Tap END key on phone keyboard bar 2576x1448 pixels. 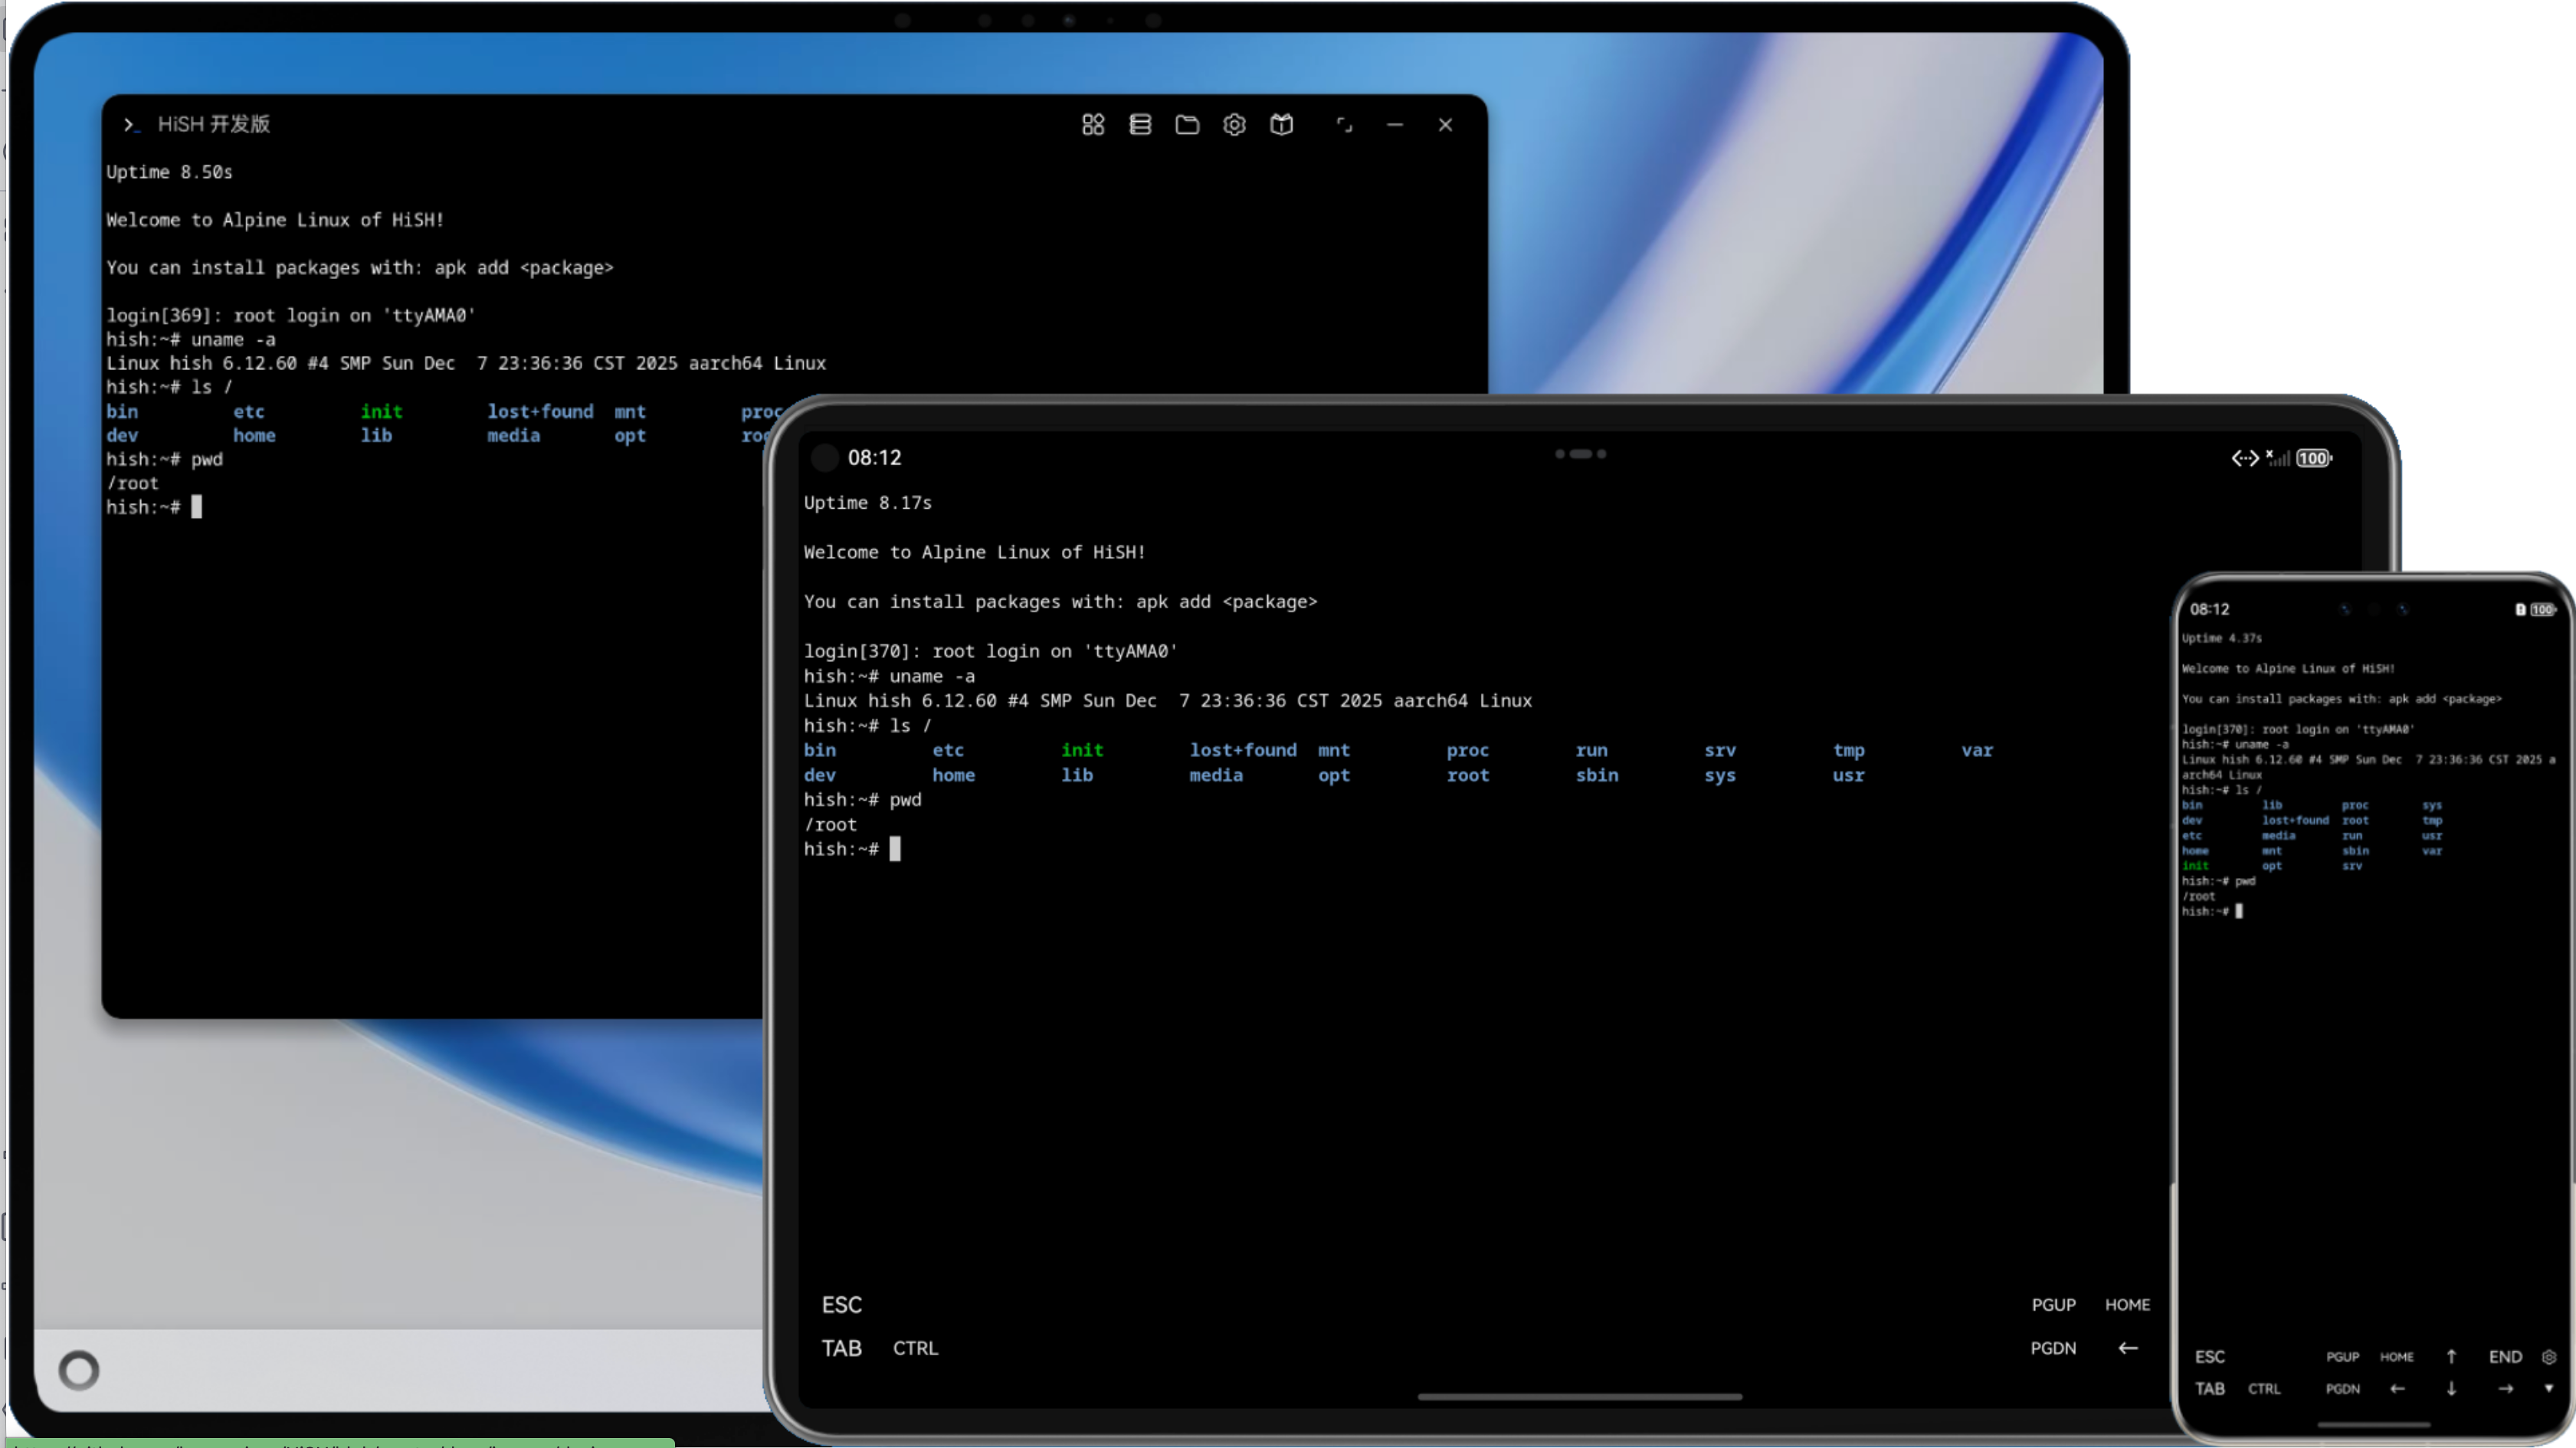tap(2505, 1356)
